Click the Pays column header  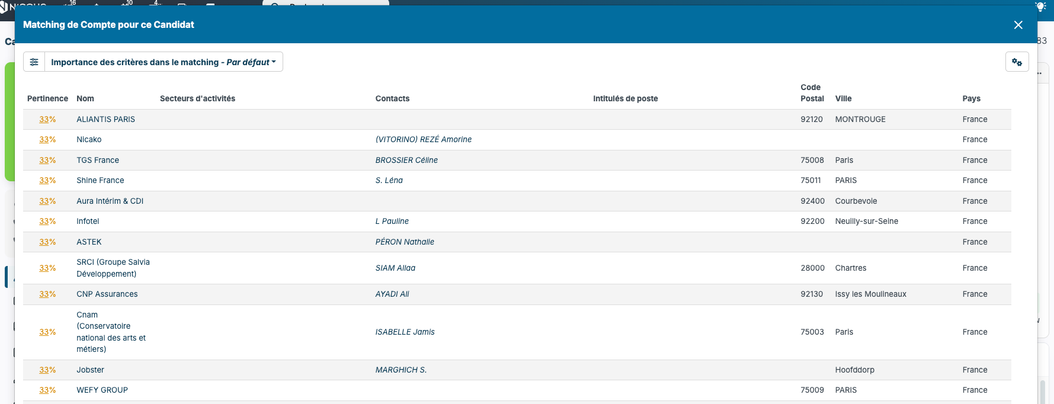click(971, 98)
